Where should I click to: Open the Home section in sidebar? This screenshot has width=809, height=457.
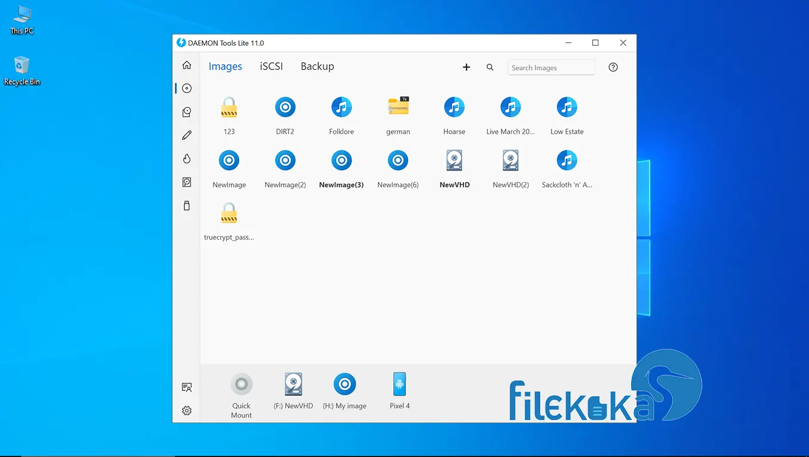pos(187,65)
